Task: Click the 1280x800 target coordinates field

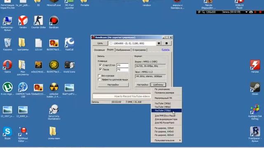Action: [x=132, y=43]
